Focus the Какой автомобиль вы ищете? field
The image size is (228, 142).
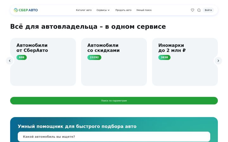(114, 137)
